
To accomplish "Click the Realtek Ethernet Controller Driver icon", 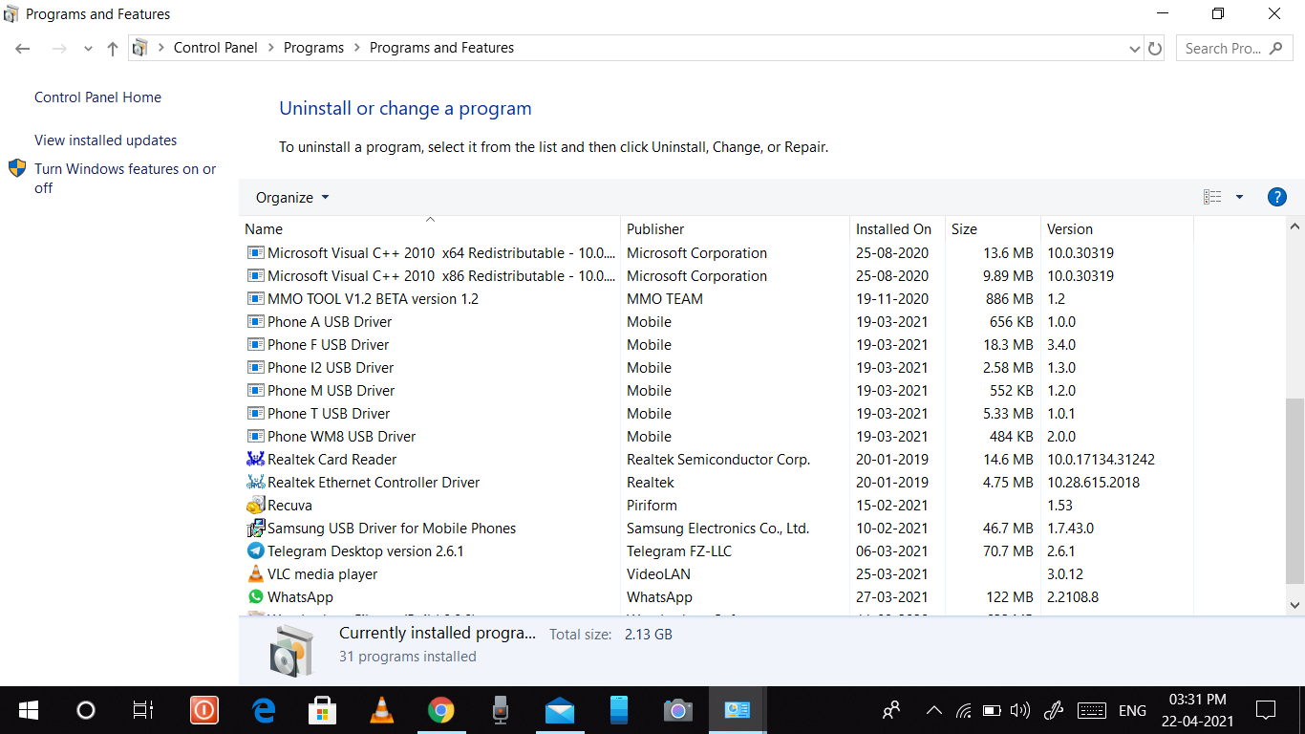I will [255, 483].
